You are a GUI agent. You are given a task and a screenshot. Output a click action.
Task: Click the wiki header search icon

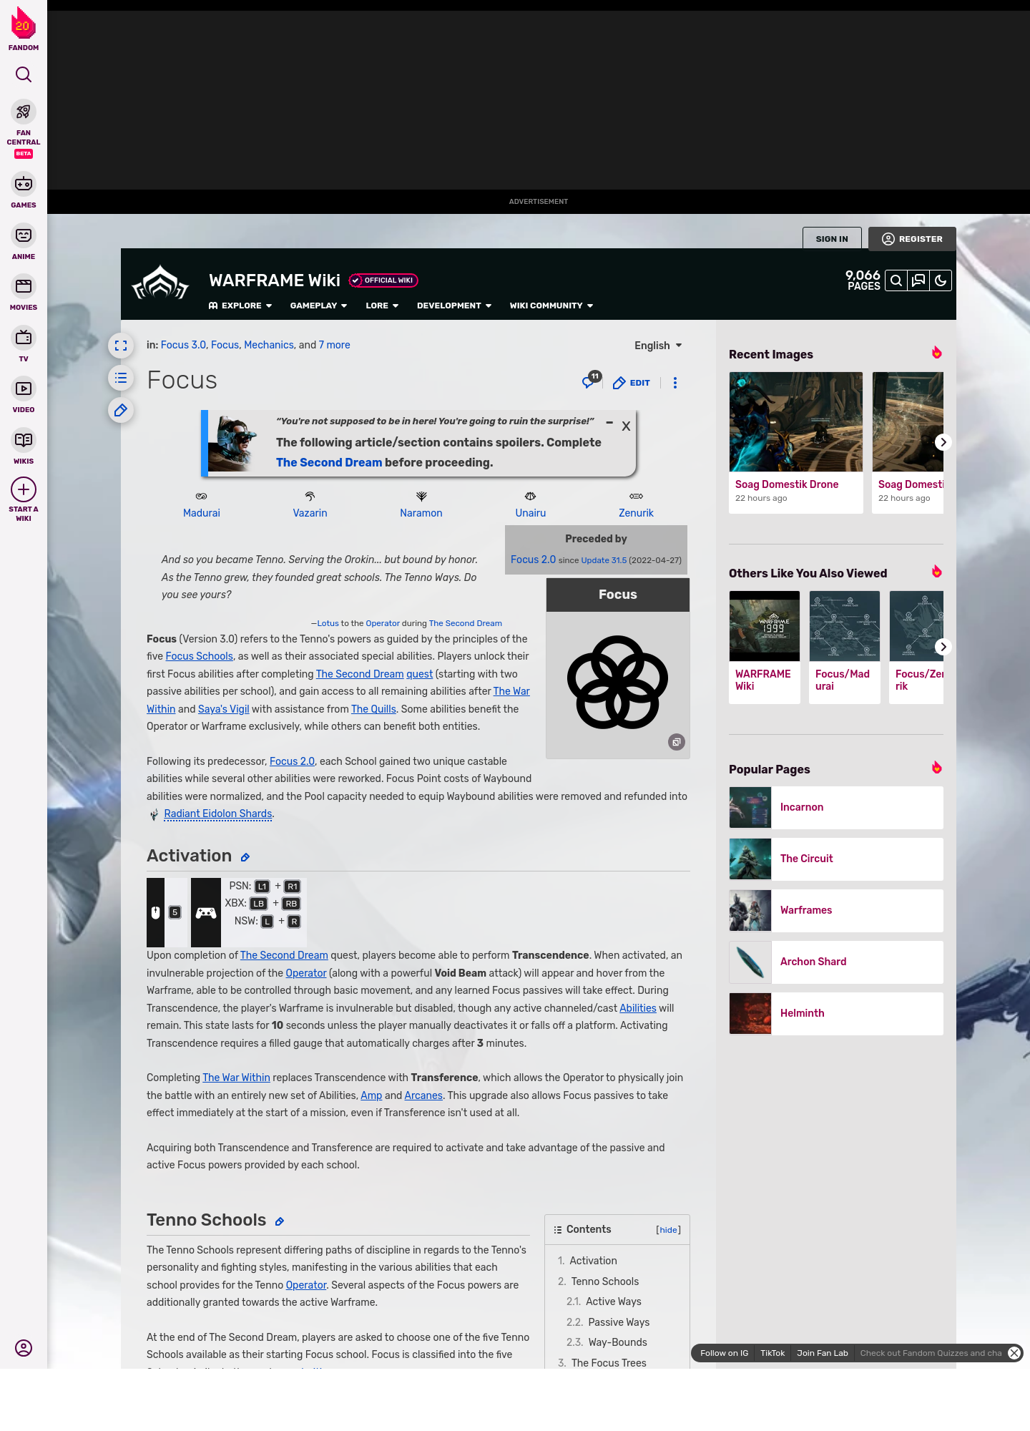point(896,280)
